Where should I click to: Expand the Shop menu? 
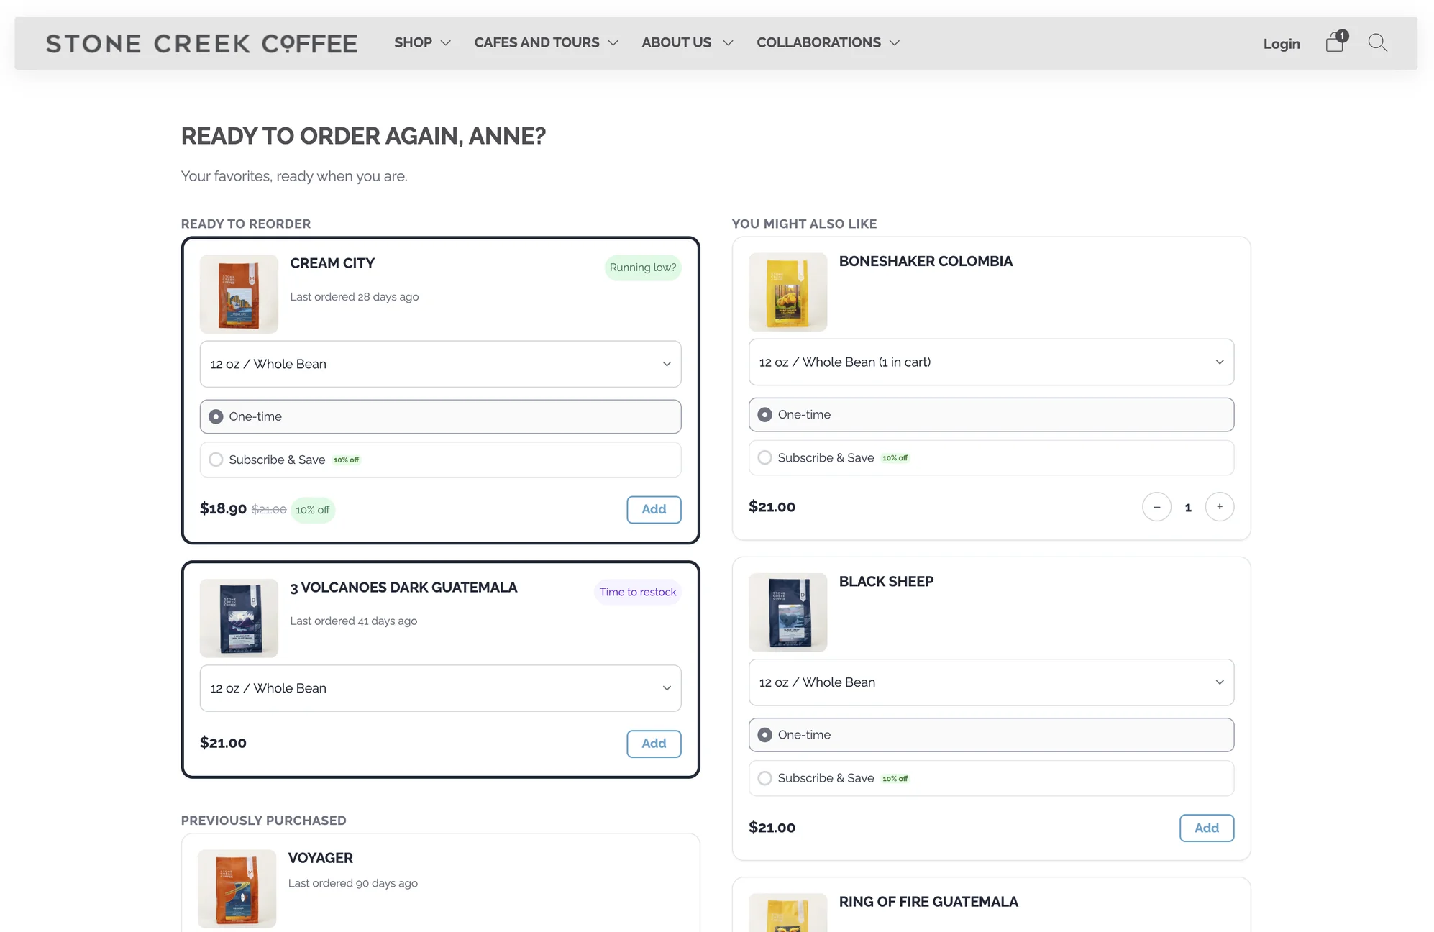click(422, 42)
